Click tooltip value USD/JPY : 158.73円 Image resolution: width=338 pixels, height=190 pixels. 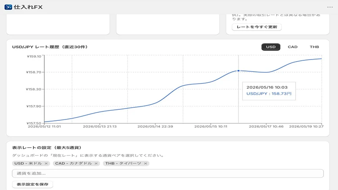269,94
